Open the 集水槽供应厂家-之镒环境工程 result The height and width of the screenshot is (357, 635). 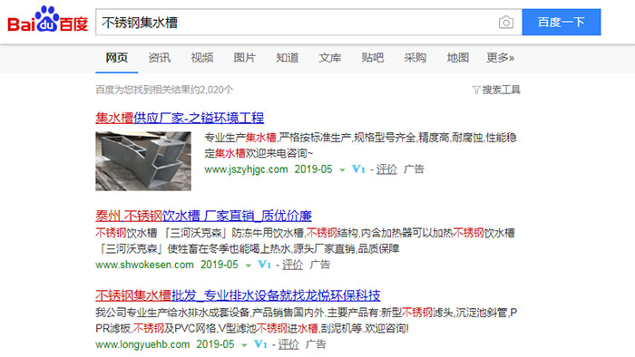[180, 118]
